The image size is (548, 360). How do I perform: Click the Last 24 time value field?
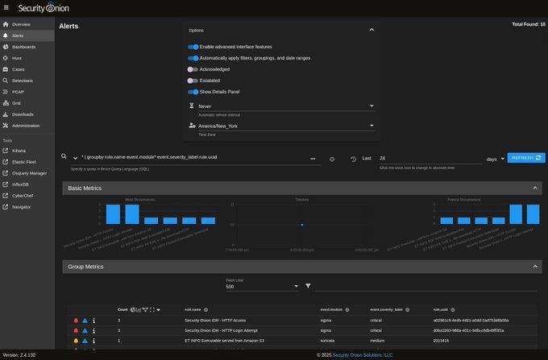tap(430, 158)
